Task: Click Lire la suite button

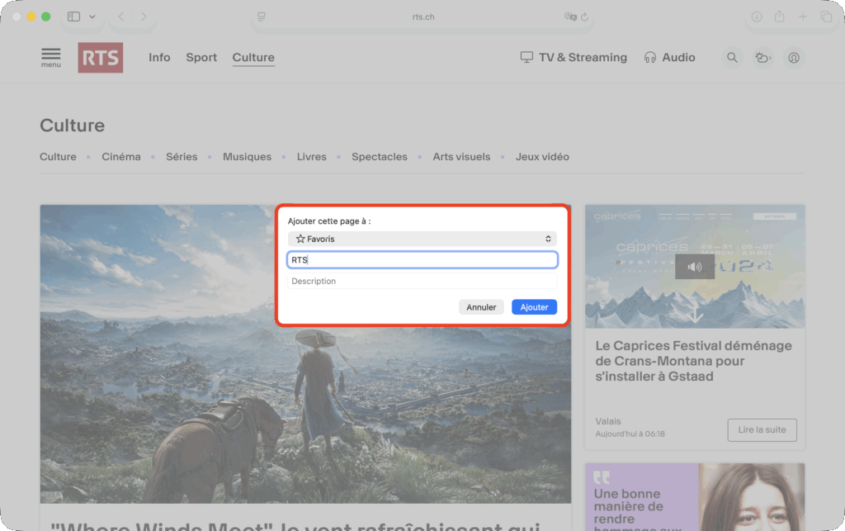Action: (x=762, y=430)
